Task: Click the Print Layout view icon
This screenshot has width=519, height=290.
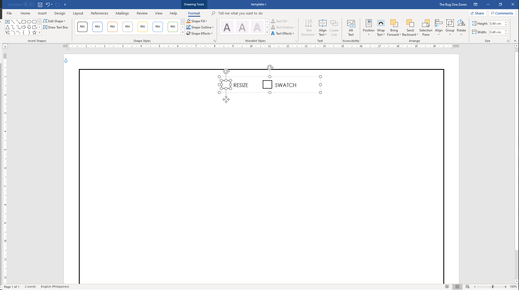Action: click(457, 287)
